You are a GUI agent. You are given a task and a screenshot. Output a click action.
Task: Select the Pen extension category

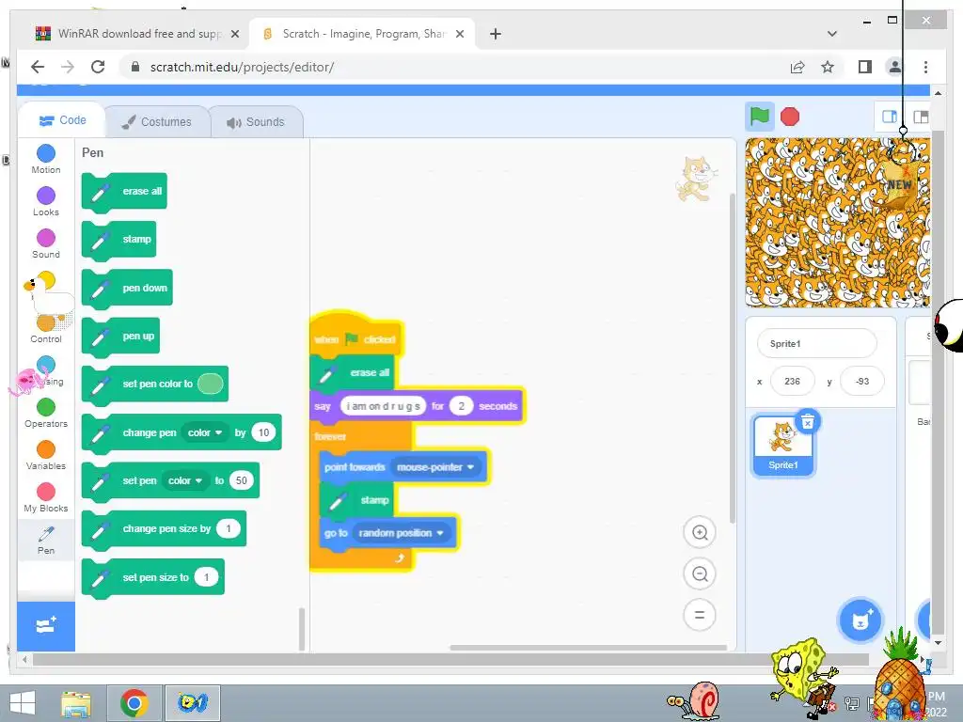(46, 541)
